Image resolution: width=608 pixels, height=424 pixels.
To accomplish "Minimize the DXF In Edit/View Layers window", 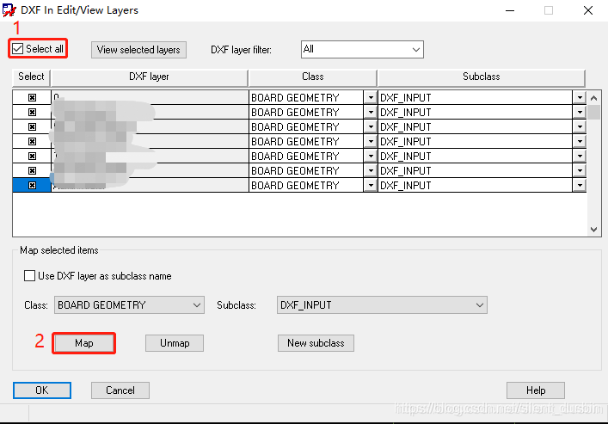I will click(x=510, y=10).
